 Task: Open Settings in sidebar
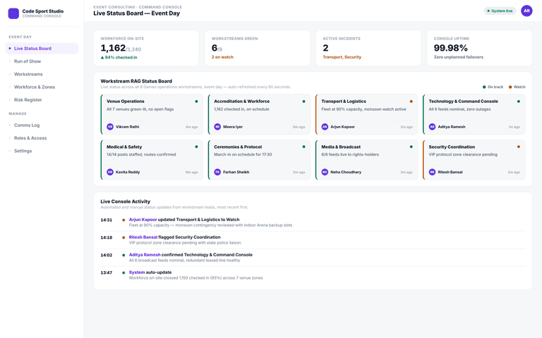pyautogui.click(x=42, y=151)
